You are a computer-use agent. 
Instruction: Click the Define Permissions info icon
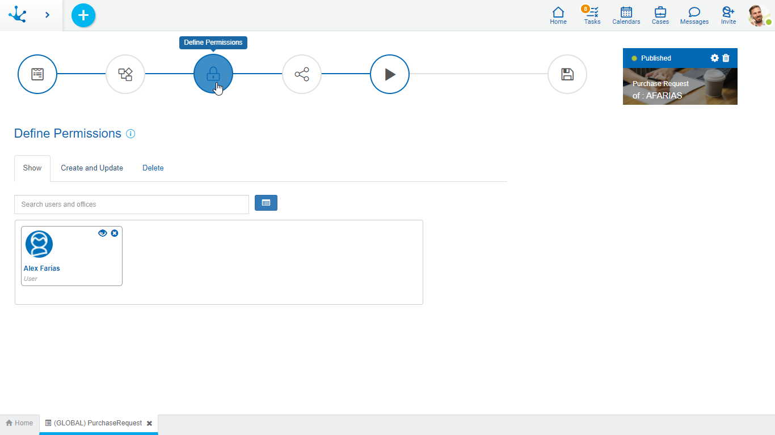(x=130, y=134)
